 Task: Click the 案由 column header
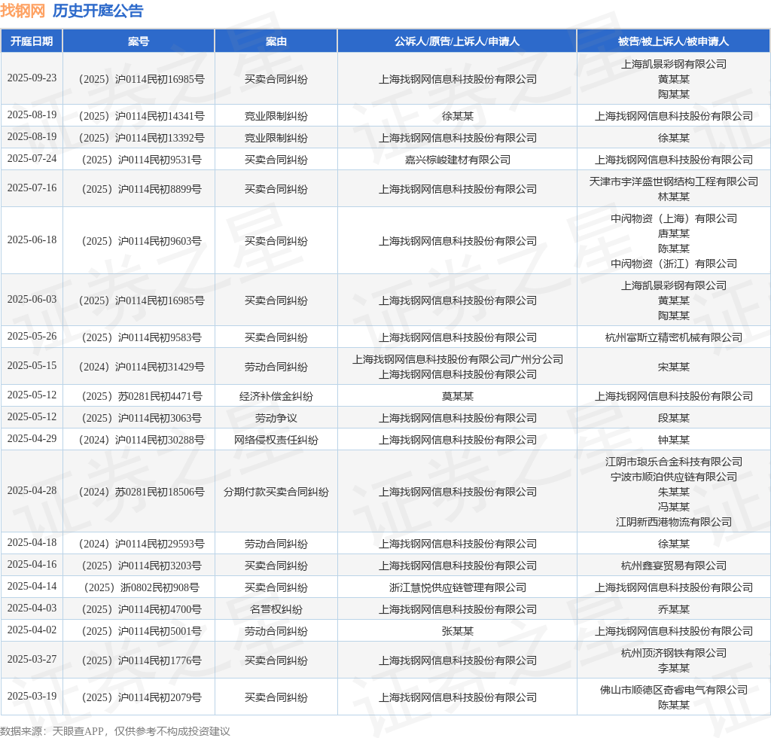click(276, 41)
